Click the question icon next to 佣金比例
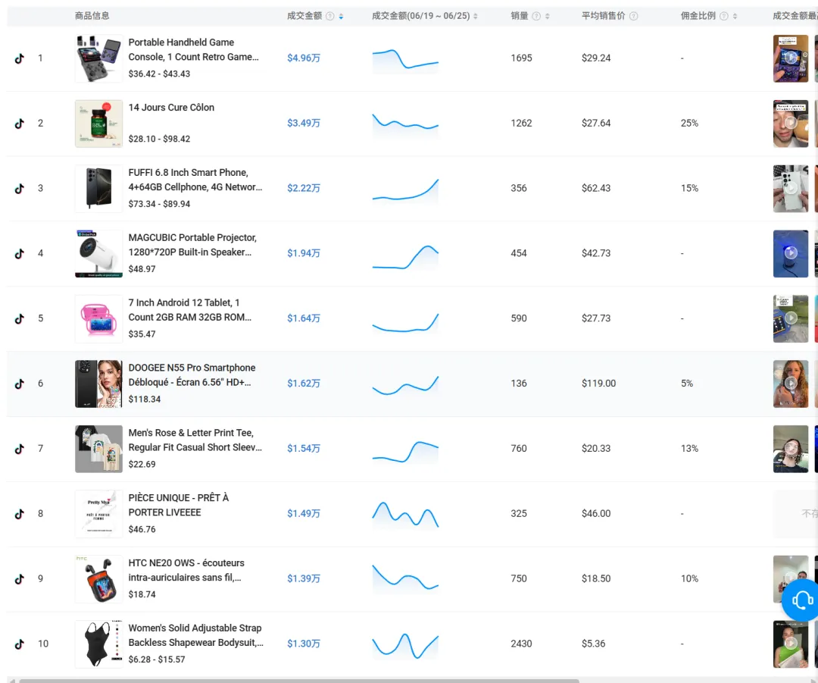 [723, 16]
